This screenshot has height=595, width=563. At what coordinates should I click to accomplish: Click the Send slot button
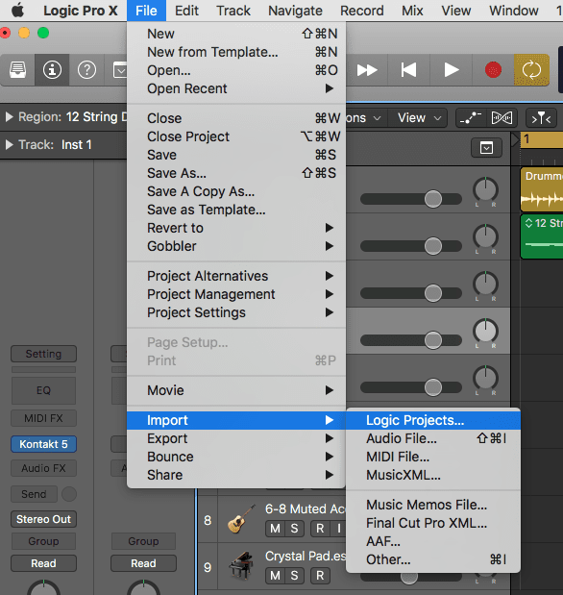point(34,494)
